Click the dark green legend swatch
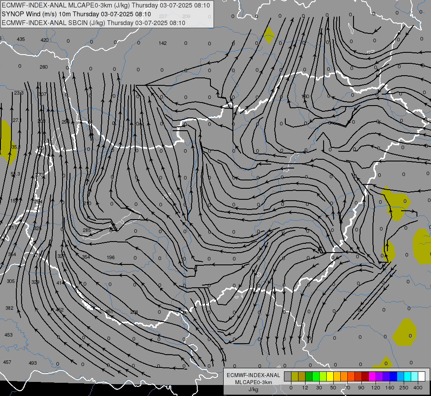Image resolution: width=431 pixels, height=396 pixels. click(309, 376)
